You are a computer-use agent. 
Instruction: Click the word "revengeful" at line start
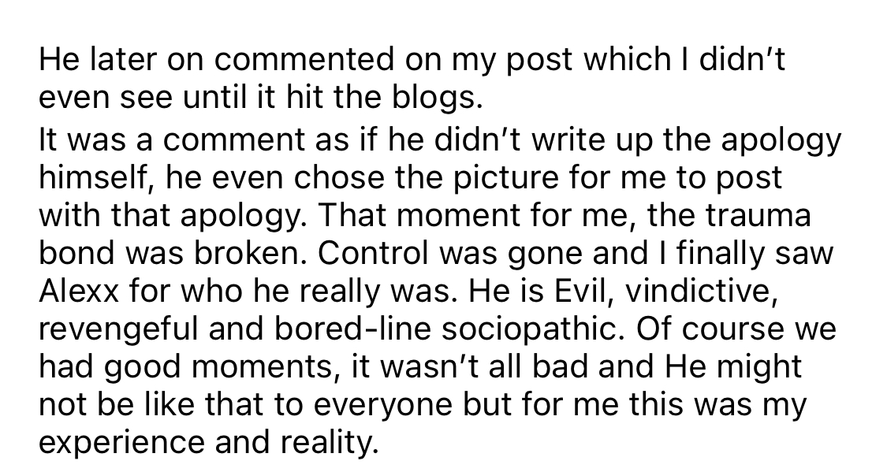click(118, 330)
